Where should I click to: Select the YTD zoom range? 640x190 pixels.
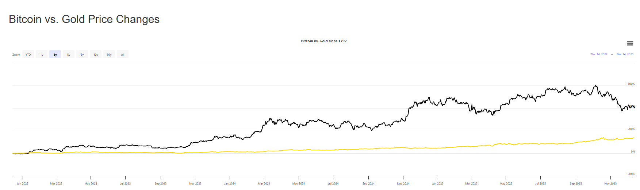(28, 55)
